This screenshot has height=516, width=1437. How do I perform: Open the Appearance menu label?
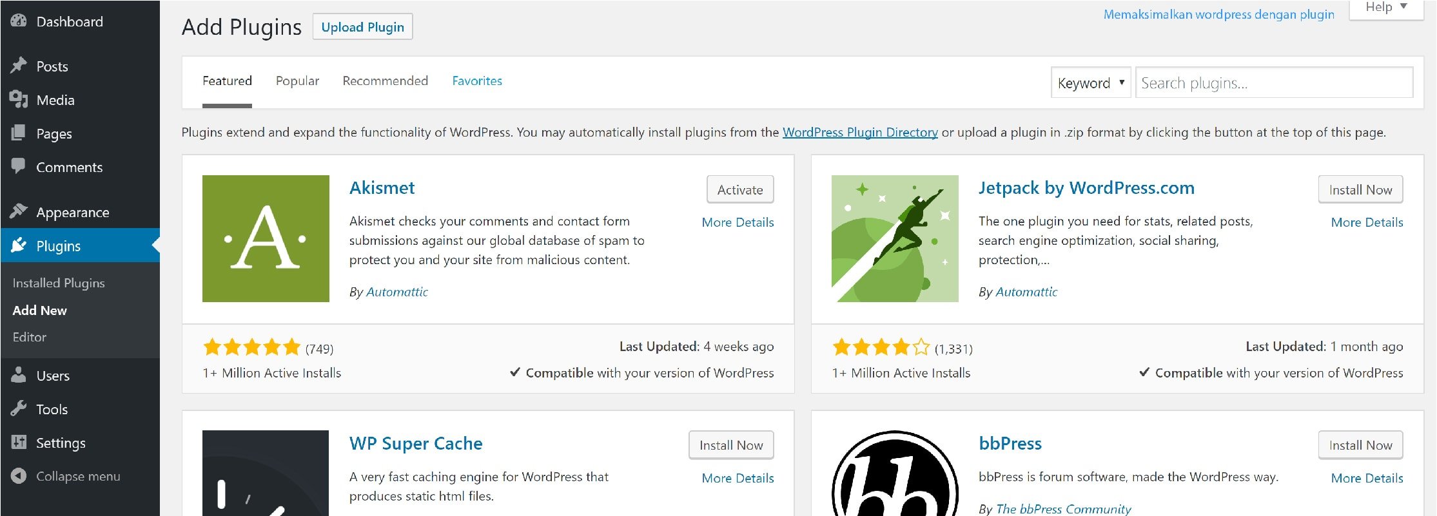click(73, 213)
